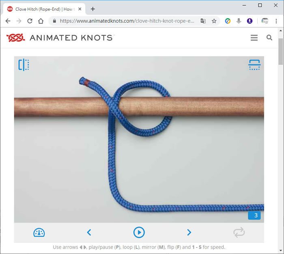Screen dimensions: 284x254
Task: View site security lock info
Action: [54, 21]
